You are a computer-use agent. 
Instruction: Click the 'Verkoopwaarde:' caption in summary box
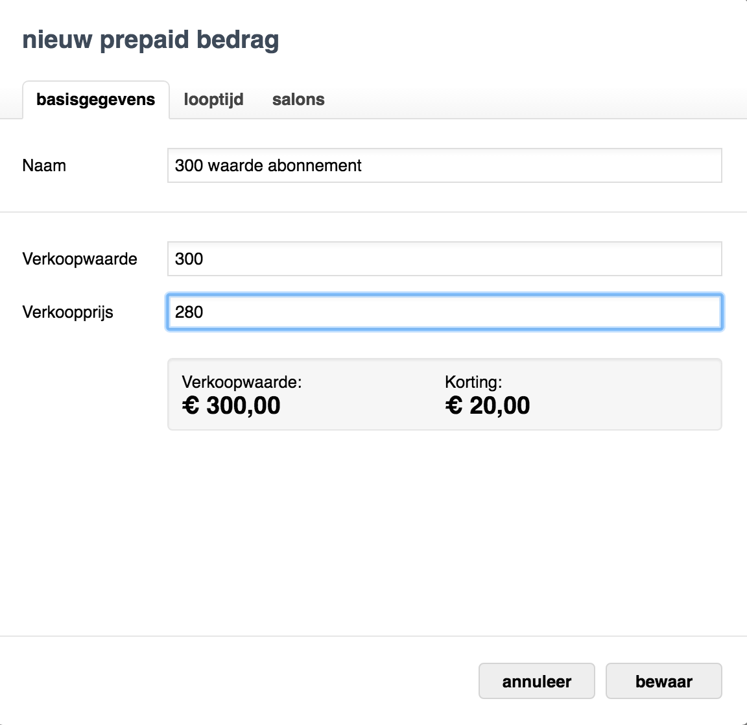coord(242,382)
